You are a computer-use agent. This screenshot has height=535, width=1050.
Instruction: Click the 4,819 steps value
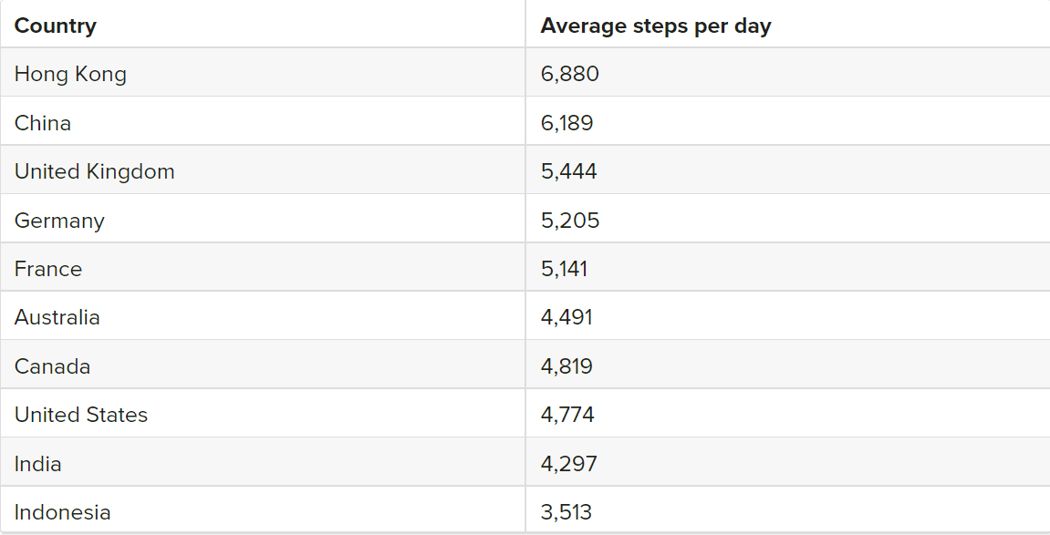click(x=567, y=366)
